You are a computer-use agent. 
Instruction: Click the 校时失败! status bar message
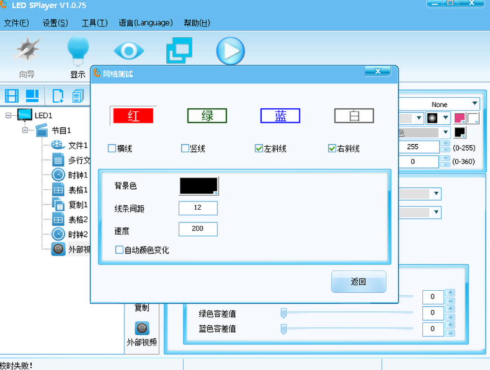[16, 365]
